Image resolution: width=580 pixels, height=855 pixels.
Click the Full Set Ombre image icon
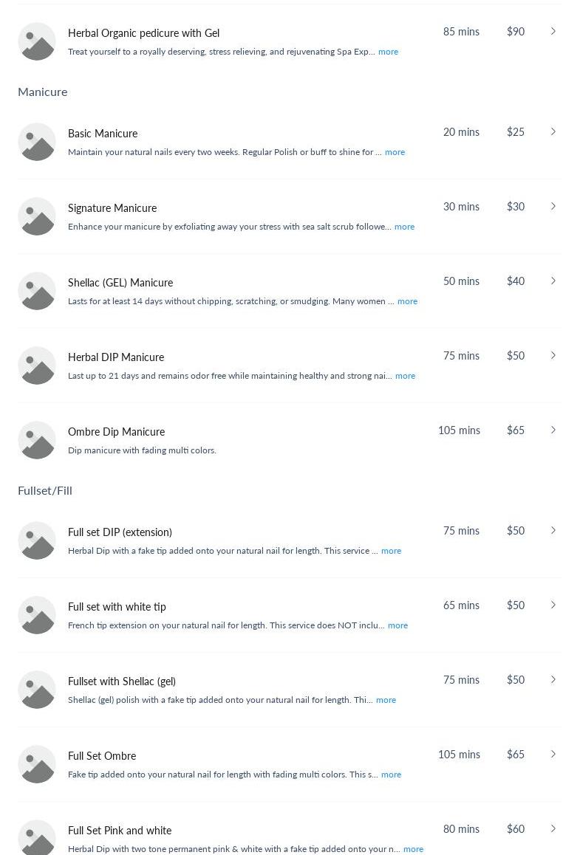[x=36, y=764]
